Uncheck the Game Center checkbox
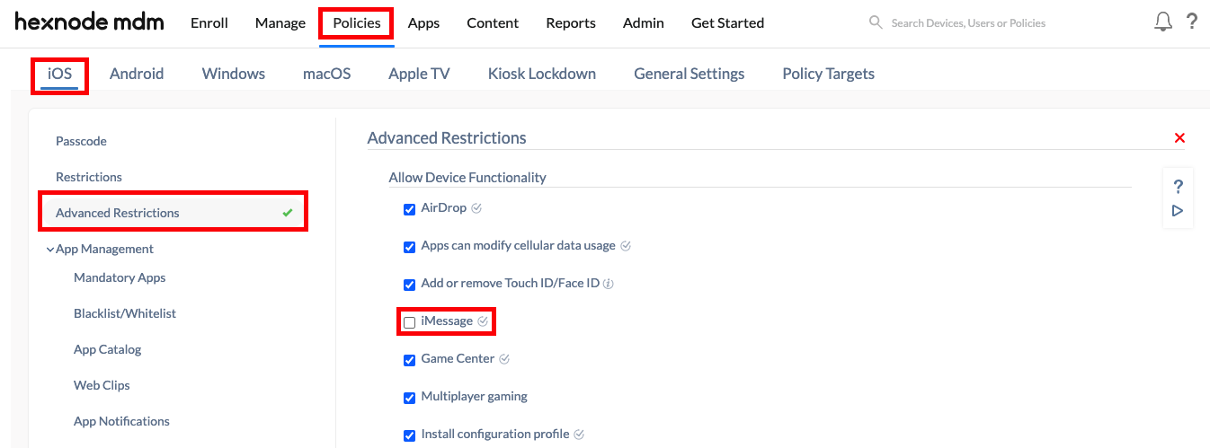This screenshot has width=1210, height=448. click(409, 360)
